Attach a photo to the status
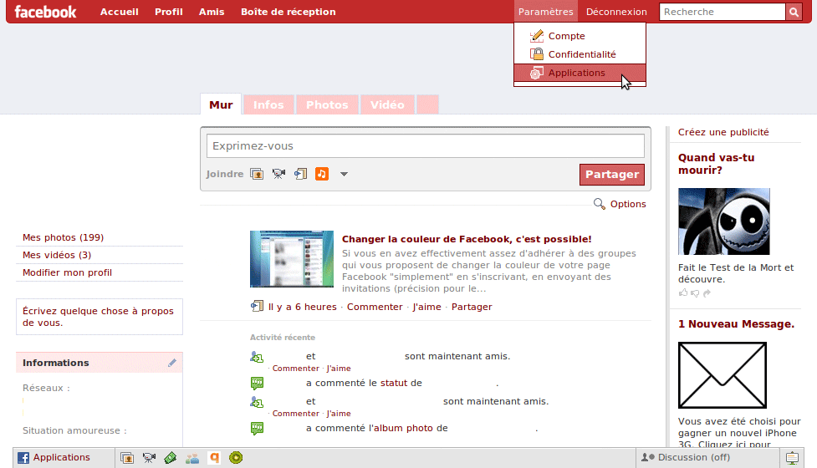Screen dimensions: 817x468 [x=257, y=174]
